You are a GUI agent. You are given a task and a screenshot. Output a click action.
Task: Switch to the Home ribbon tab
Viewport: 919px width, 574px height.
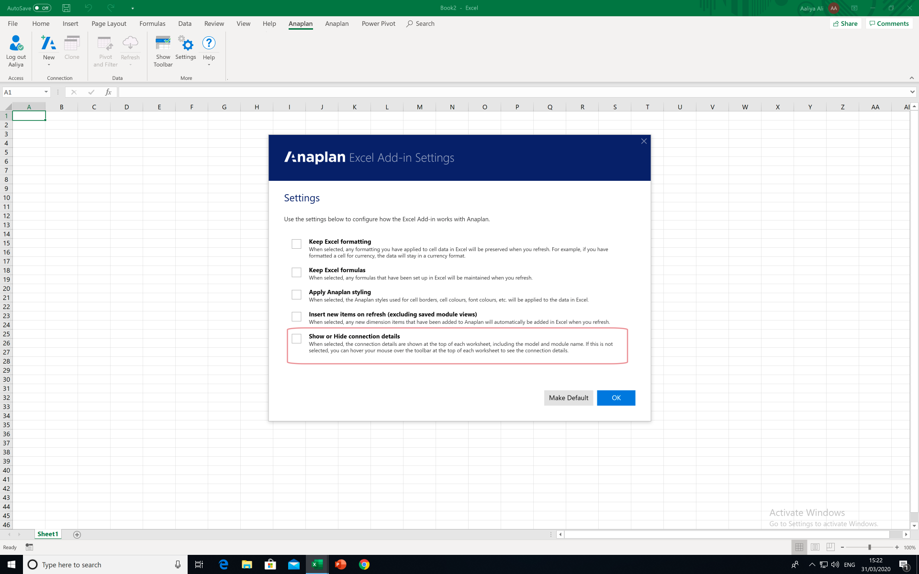click(x=41, y=23)
